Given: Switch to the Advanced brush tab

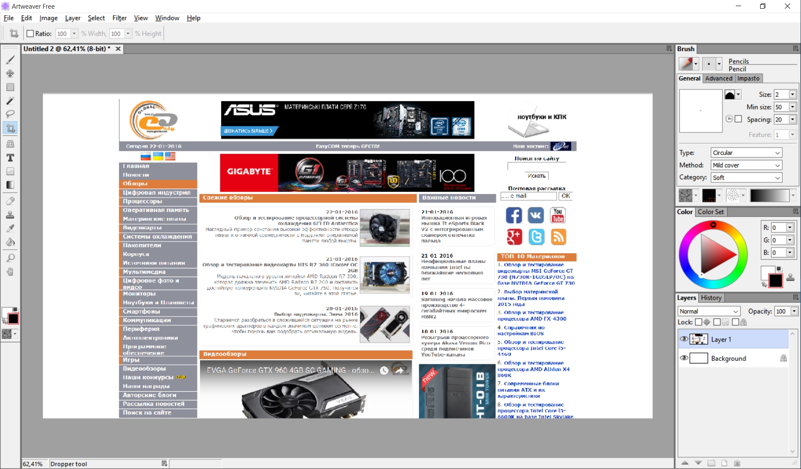Looking at the screenshot, I should click(x=718, y=78).
